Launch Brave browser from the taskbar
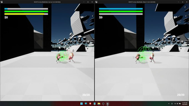This screenshot has height=106, width=189. click(90, 104)
